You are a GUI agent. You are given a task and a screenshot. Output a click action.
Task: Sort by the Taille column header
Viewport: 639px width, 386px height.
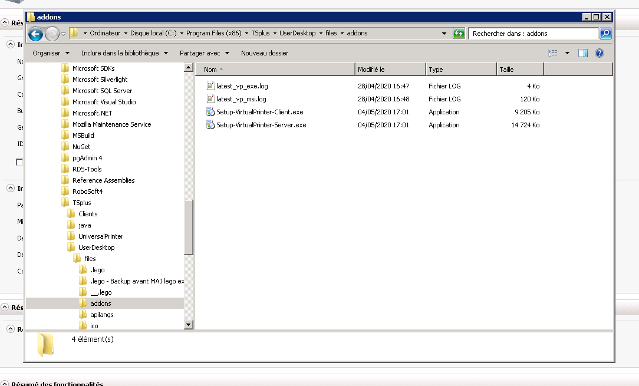point(519,69)
